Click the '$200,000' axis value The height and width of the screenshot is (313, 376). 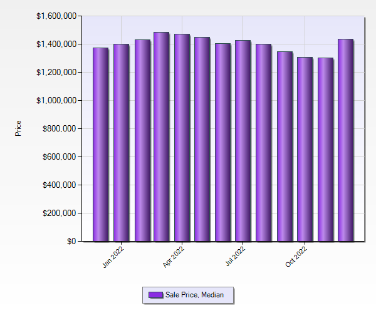60,213
